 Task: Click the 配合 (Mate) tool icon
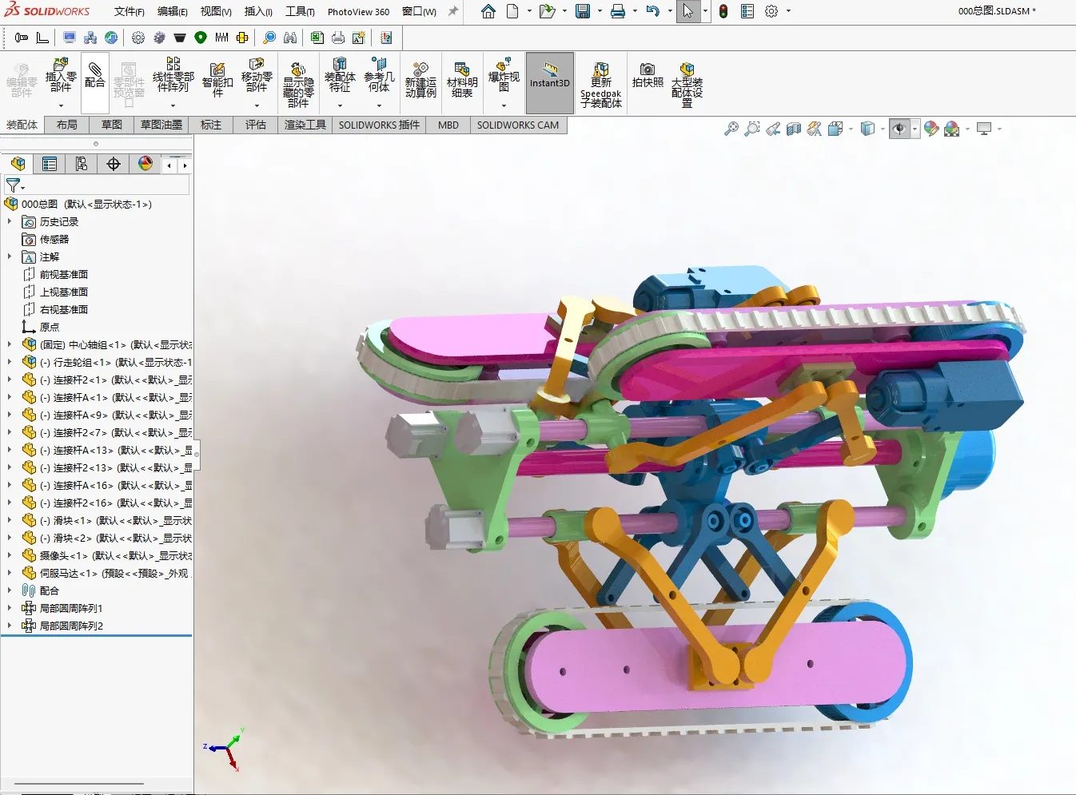click(94, 76)
